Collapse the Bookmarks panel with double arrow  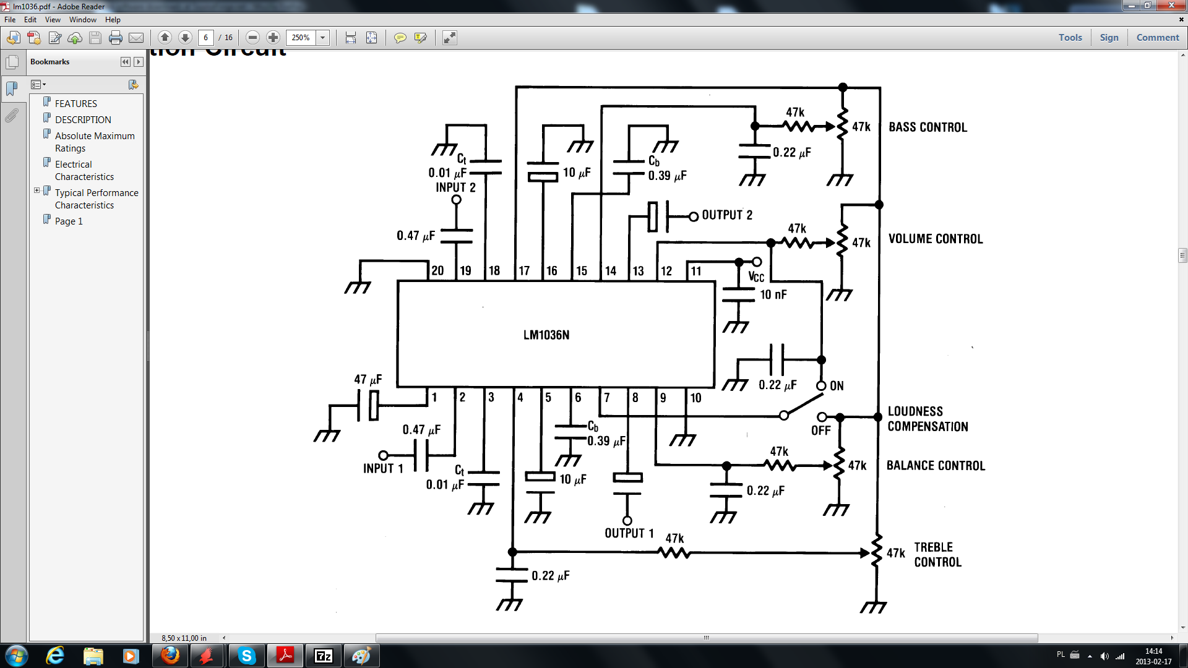pos(126,62)
